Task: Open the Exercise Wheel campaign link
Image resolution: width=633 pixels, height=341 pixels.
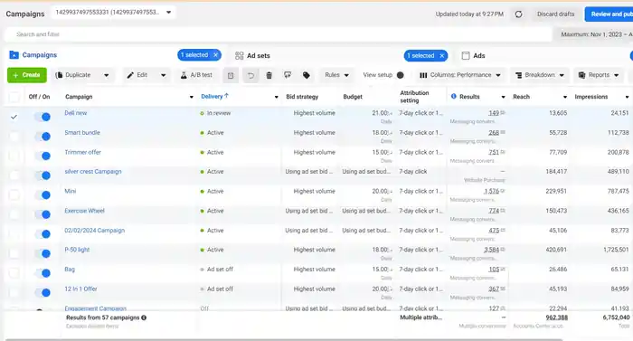Action: (84, 211)
